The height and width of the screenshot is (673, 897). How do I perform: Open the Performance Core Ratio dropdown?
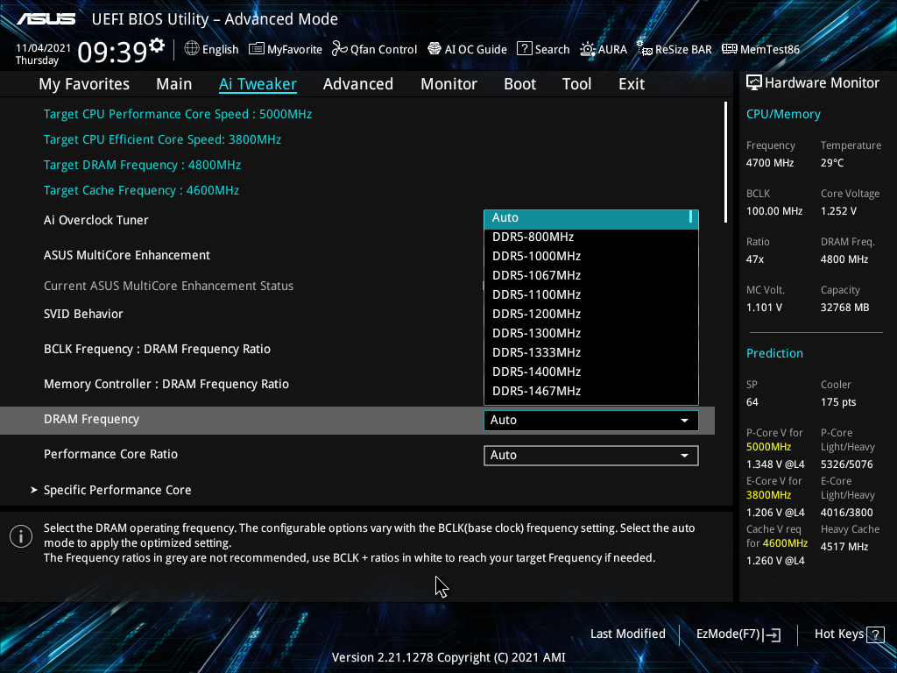[591, 456]
